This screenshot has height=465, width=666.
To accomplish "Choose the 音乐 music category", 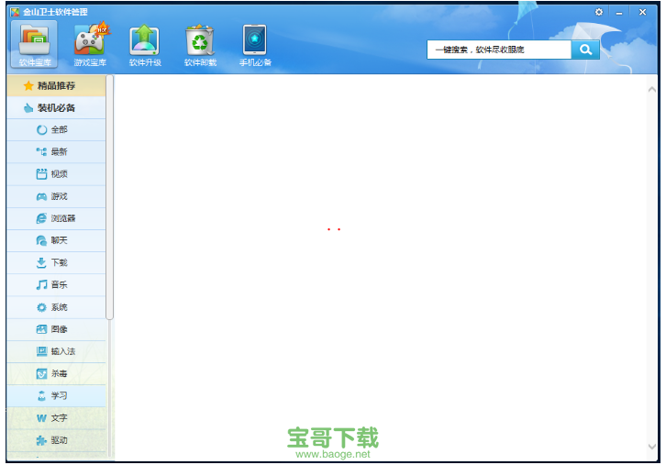I will (x=55, y=285).
